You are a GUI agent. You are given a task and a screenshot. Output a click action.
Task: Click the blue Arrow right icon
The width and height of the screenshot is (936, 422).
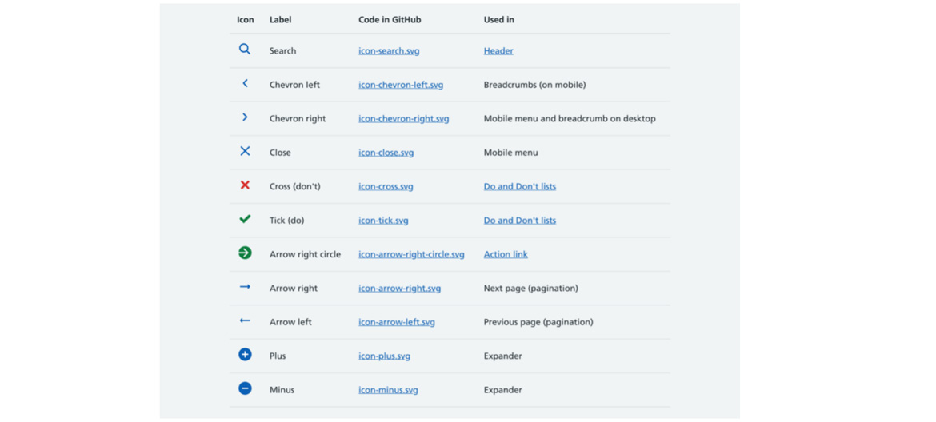(x=245, y=287)
